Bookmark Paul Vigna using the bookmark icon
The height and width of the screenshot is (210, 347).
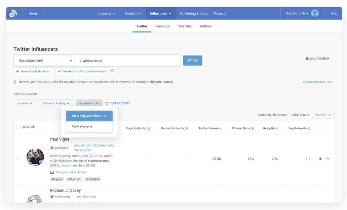pos(320,159)
